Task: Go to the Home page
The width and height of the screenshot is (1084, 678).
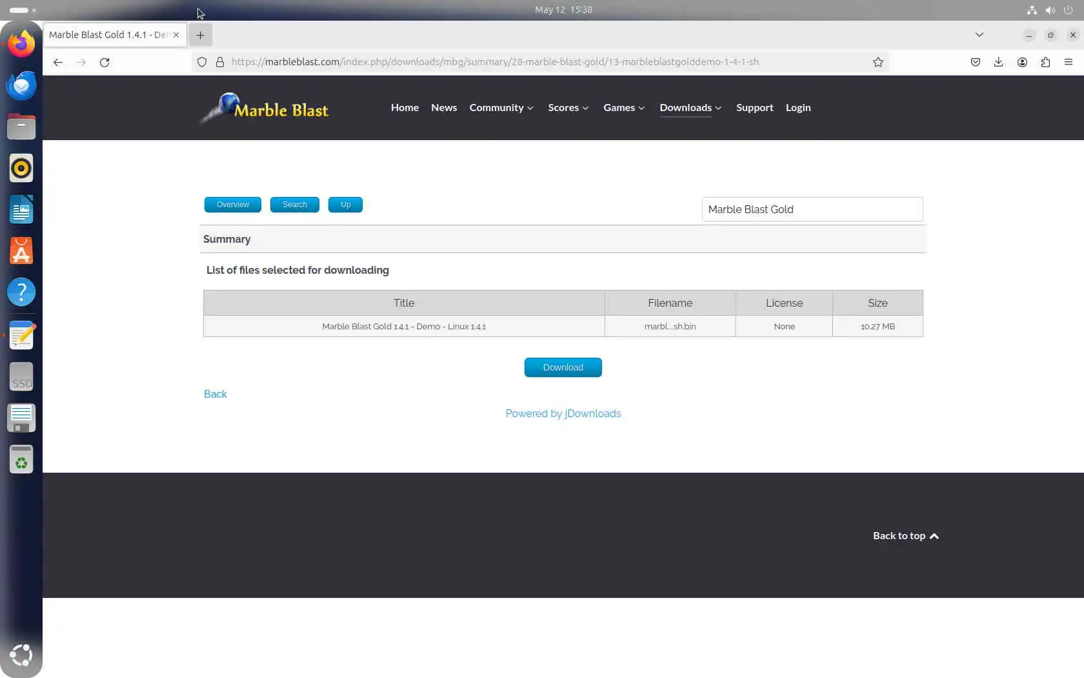Action: tap(405, 108)
